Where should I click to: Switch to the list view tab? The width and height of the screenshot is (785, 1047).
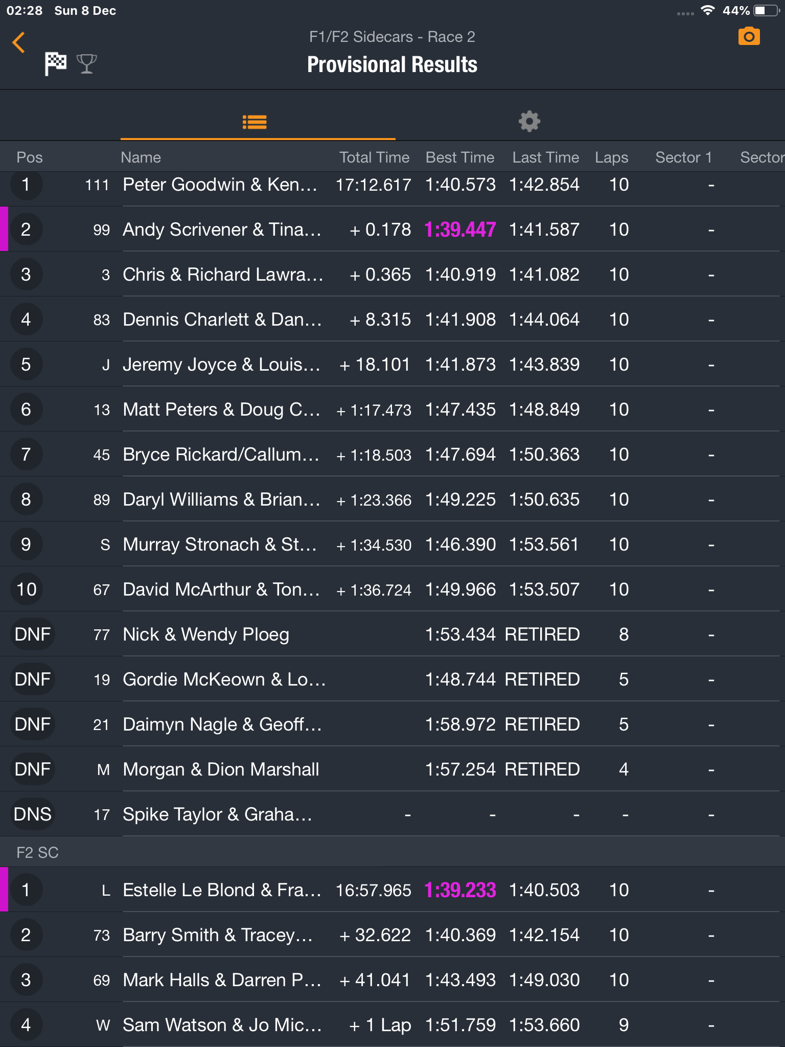point(255,122)
